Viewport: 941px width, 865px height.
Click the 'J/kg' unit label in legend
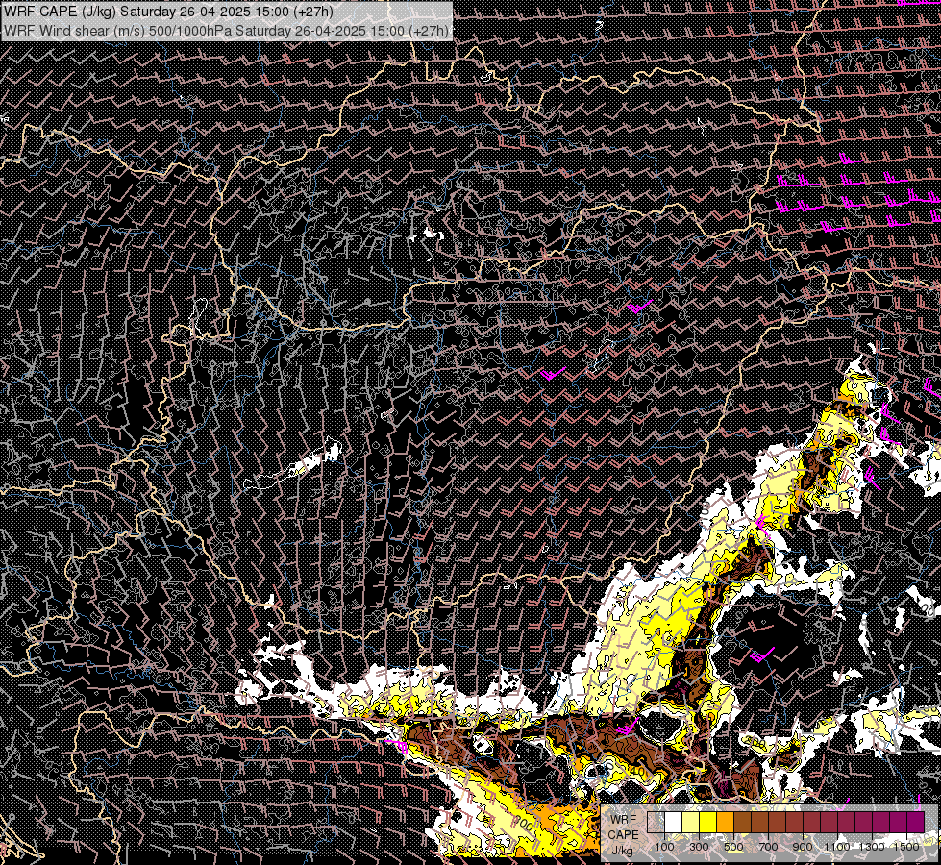[x=622, y=851]
